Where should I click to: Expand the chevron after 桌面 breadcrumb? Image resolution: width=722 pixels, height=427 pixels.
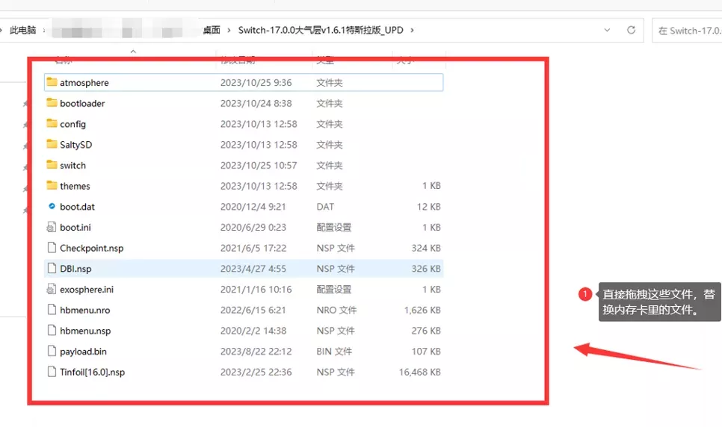(x=229, y=31)
